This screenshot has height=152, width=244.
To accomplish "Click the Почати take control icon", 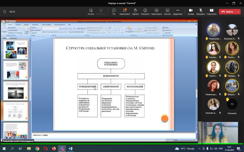I will tap(91, 12).
